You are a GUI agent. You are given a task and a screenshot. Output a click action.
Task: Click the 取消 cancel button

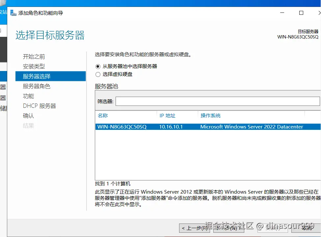pos(307,228)
